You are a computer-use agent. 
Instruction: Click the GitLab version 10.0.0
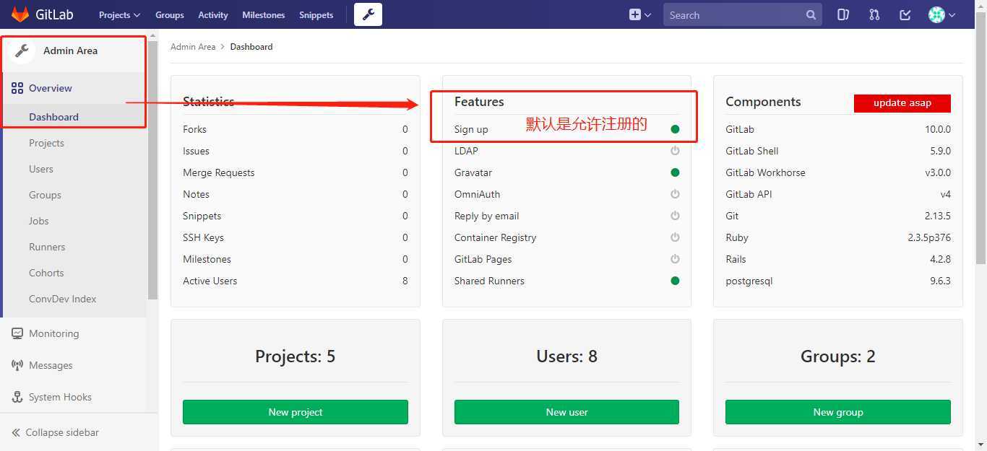click(938, 129)
